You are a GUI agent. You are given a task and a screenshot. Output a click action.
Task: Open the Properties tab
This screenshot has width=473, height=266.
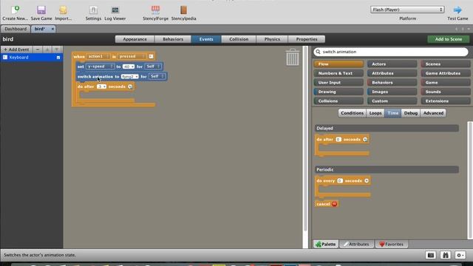click(307, 39)
